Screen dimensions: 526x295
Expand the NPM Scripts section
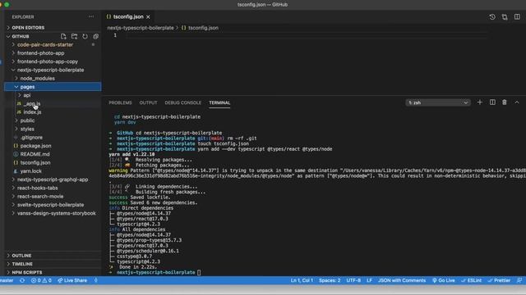point(27,272)
